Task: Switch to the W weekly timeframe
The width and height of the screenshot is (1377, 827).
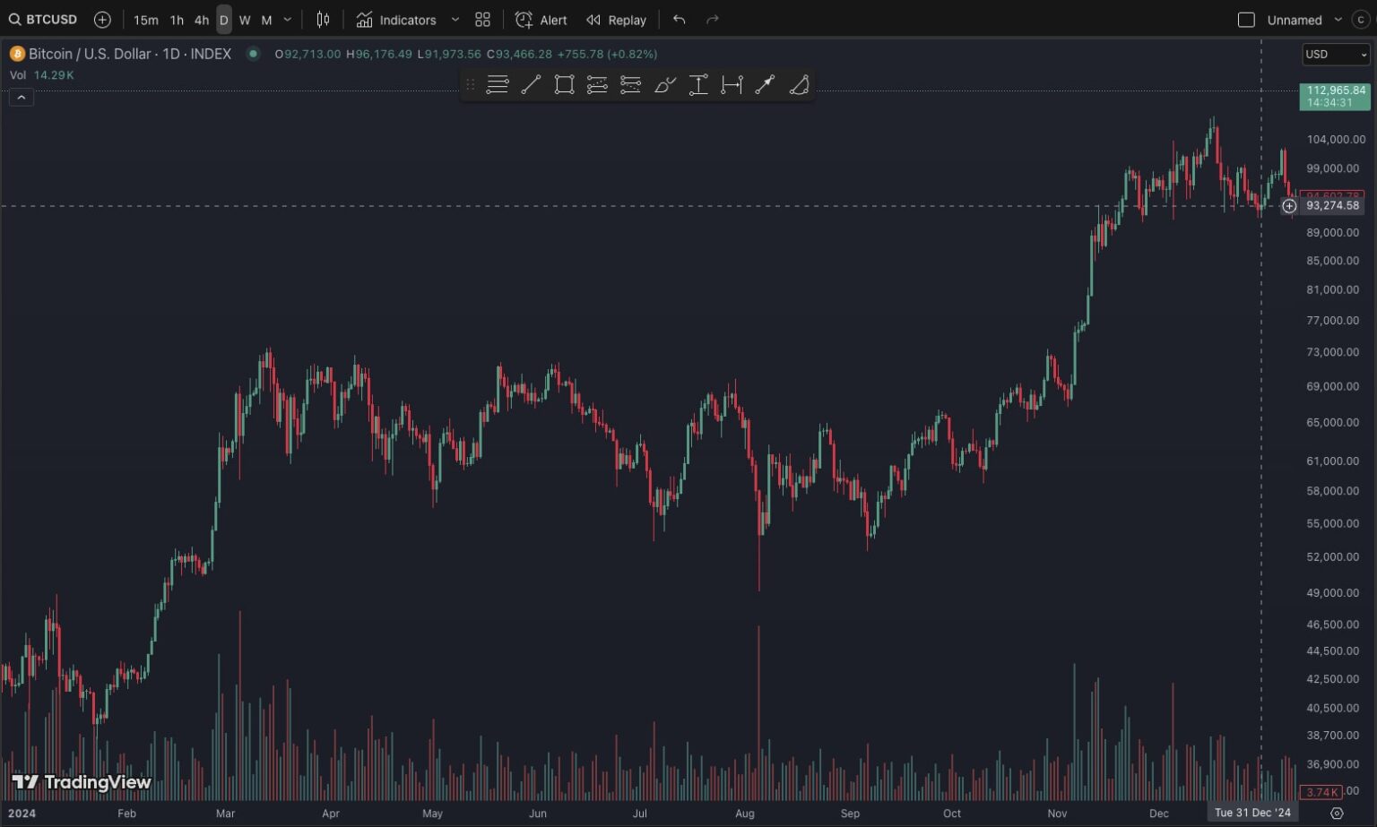Action: point(245,20)
